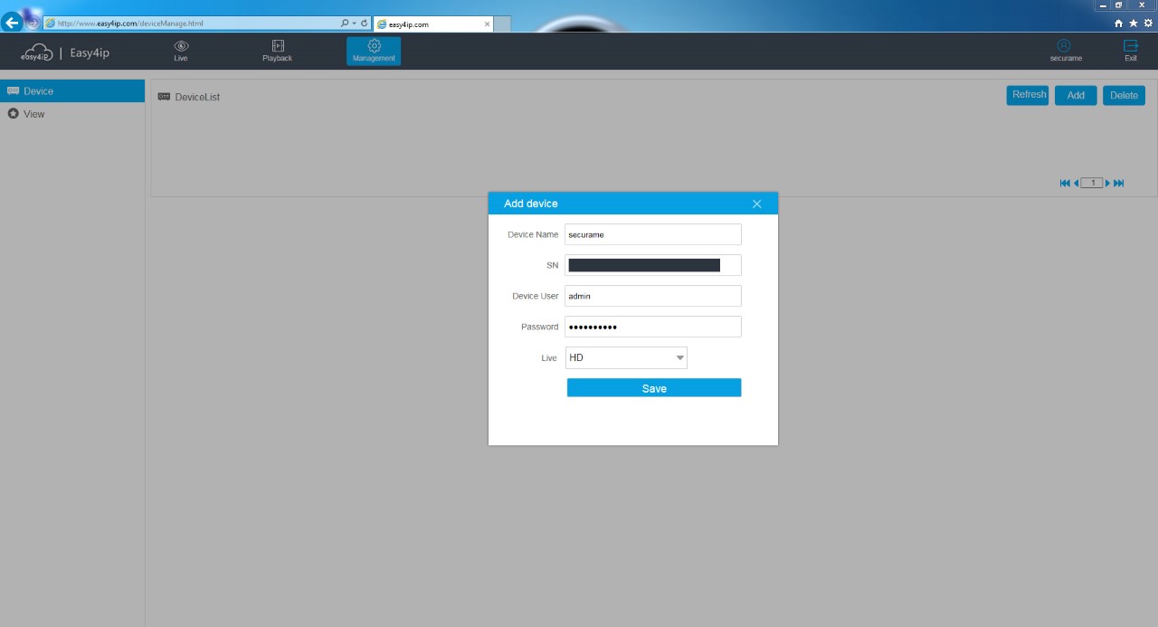Viewport: 1158px width, 627px height.
Task: Click the Device User field
Action: [x=653, y=296]
